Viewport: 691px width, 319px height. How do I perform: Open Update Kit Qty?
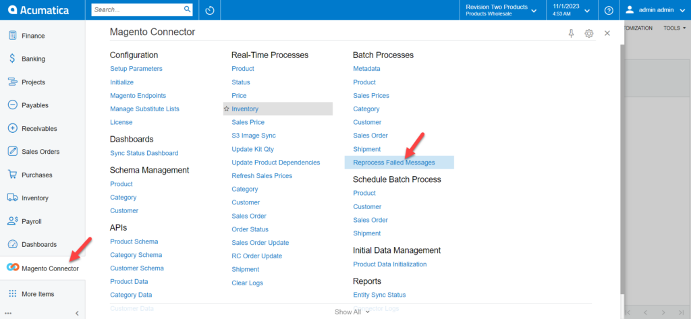[x=252, y=149]
